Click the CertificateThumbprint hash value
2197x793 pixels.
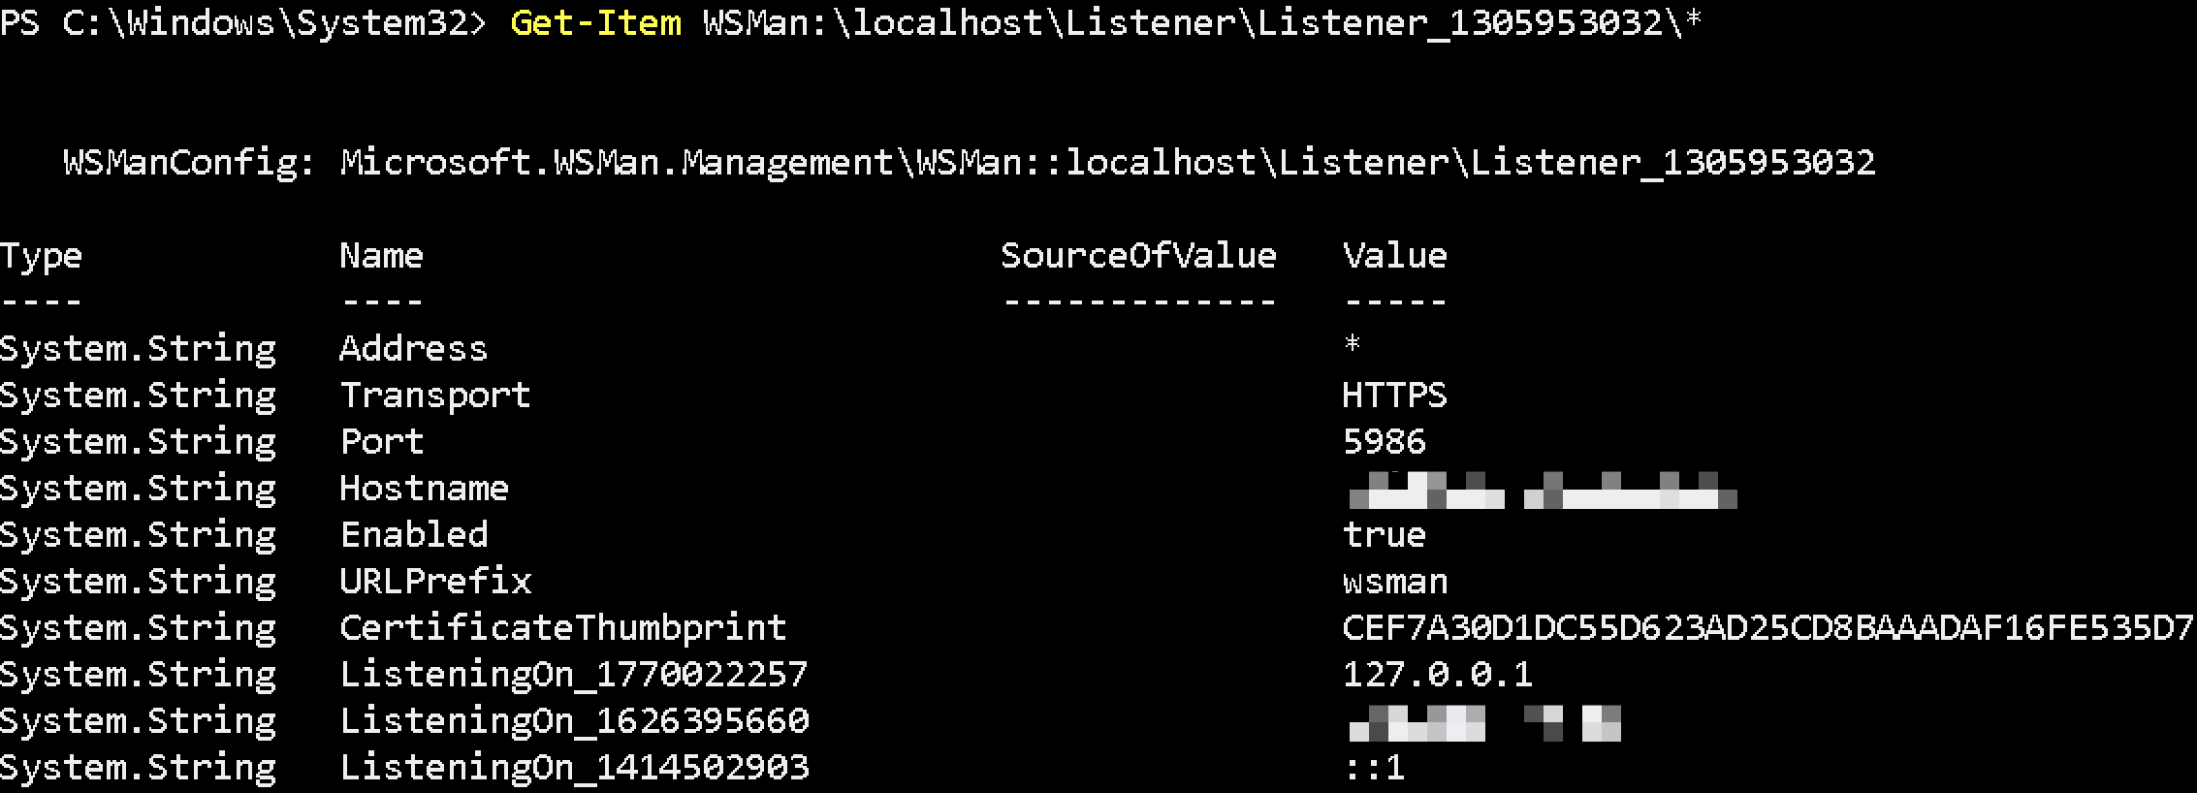1767,628
